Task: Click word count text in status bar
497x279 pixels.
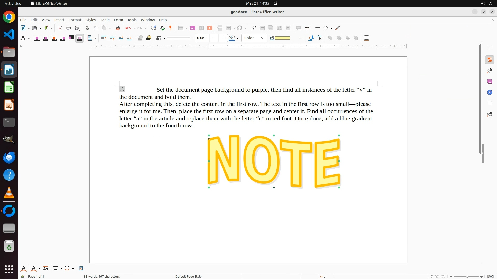Action: [102, 276]
